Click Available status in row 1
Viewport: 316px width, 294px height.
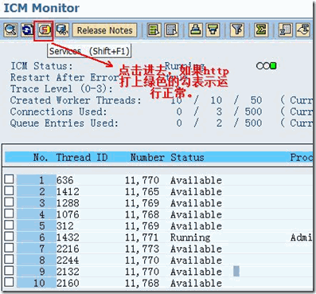click(196, 180)
